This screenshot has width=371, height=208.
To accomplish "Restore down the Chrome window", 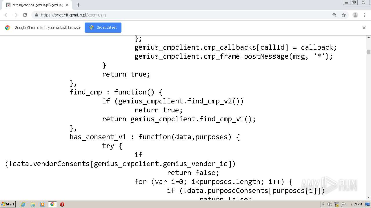I will [x=354, y=3].
